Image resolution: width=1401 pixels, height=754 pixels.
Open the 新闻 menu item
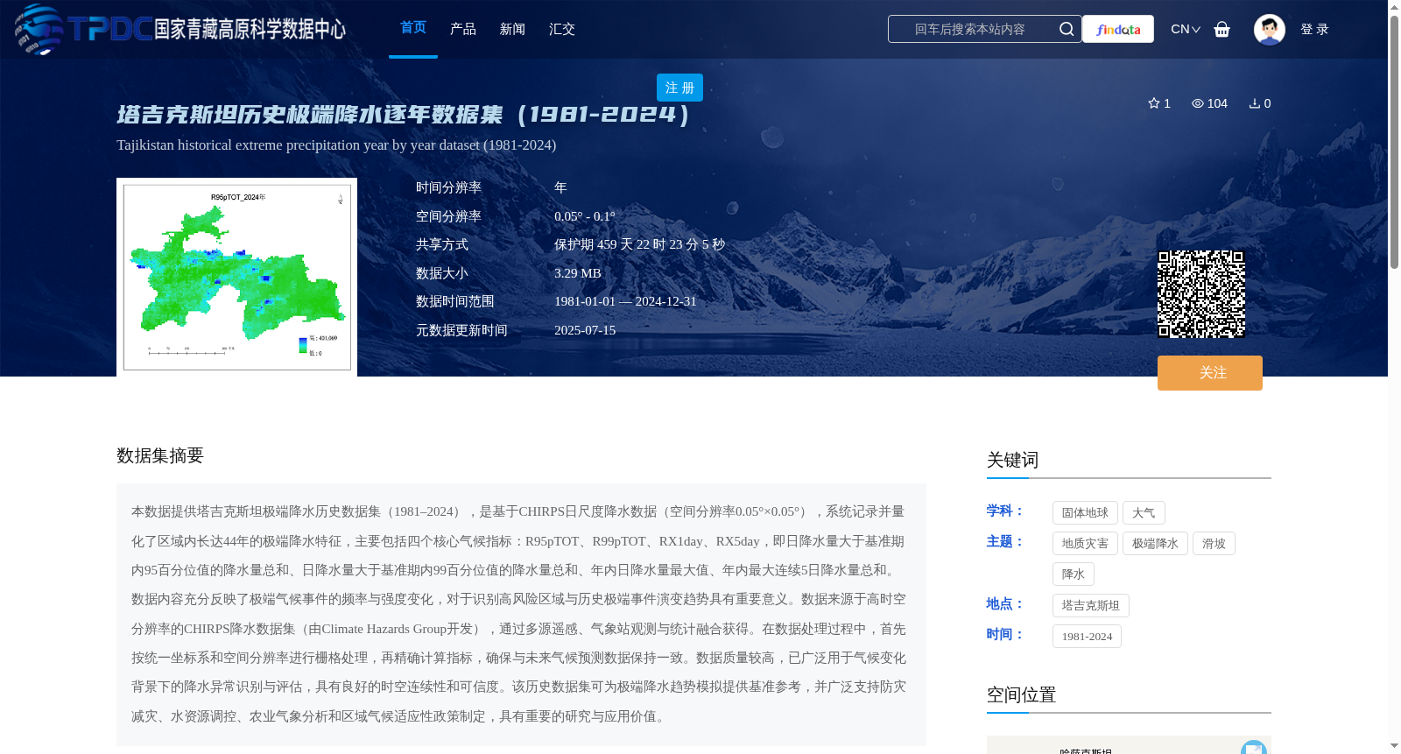pos(512,29)
